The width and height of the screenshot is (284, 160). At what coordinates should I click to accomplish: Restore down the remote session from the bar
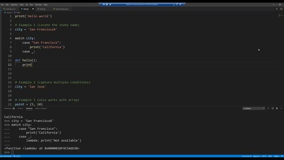click(x=177, y=4)
